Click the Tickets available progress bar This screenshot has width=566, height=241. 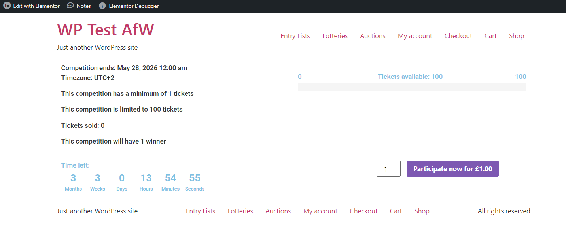point(412,87)
